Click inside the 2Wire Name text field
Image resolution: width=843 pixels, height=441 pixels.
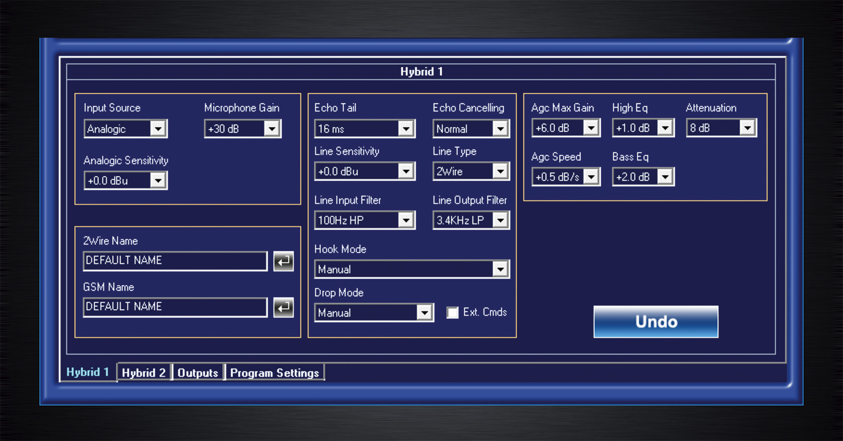[x=175, y=261]
